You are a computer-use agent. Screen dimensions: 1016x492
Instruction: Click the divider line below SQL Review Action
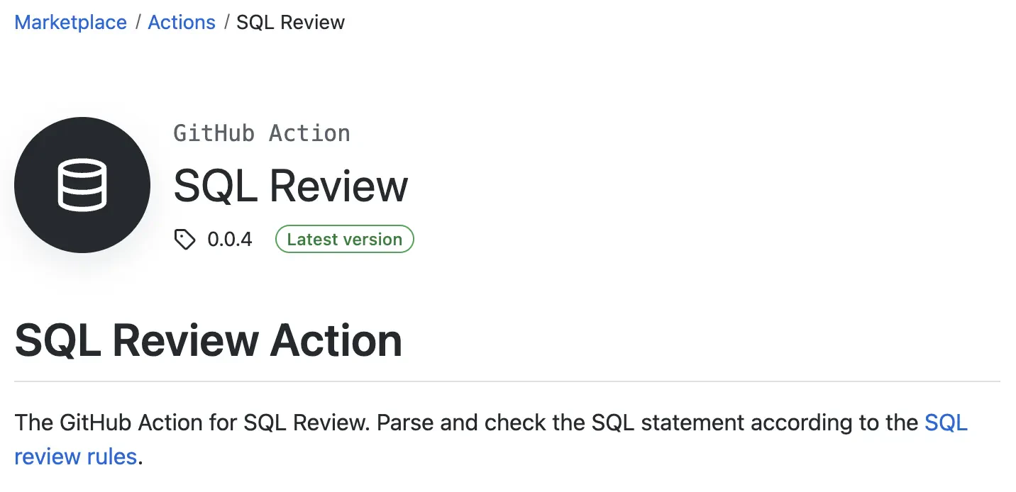click(x=508, y=379)
